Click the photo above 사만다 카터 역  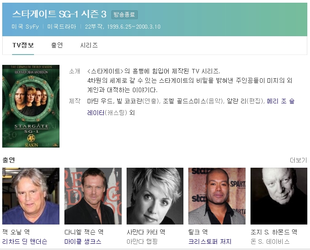(155, 196)
